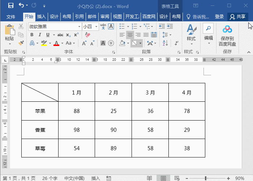Click the Shading paint bucket icon

[x=122, y=43]
